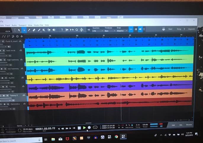This screenshot has height=143, width=203.
Task: Open the Mail app from the taskbar
Action: pos(60,139)
